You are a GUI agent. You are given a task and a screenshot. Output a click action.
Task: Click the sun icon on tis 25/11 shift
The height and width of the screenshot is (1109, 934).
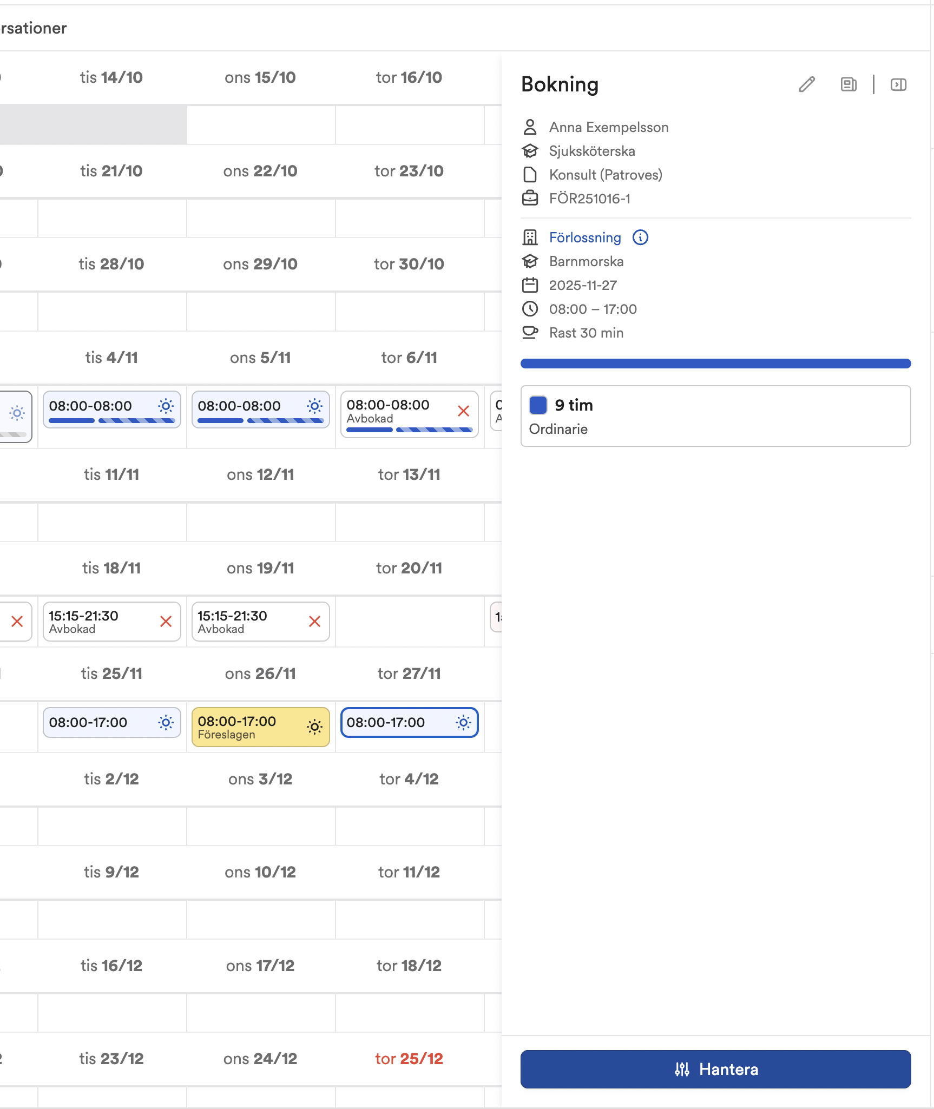tap(166, 722)
